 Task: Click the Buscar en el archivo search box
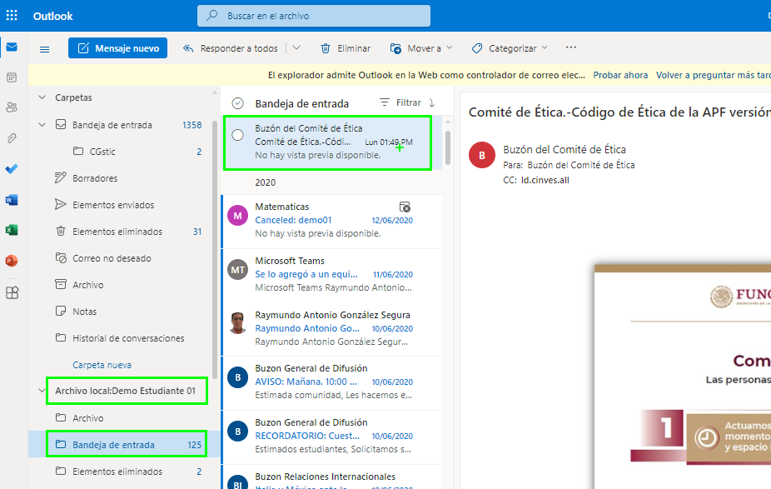(314, 16)
